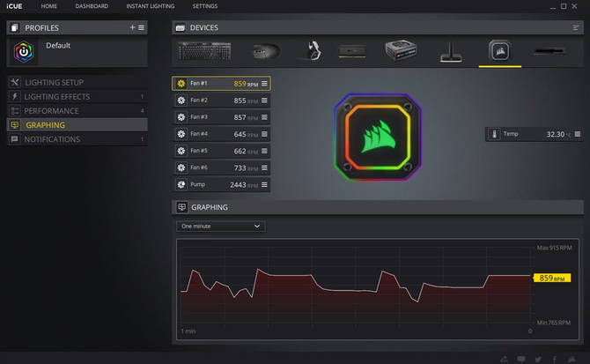This screenshot has width=590, height=364.
Task: Click the iCUE logo
Action: (x=14, y=6)
